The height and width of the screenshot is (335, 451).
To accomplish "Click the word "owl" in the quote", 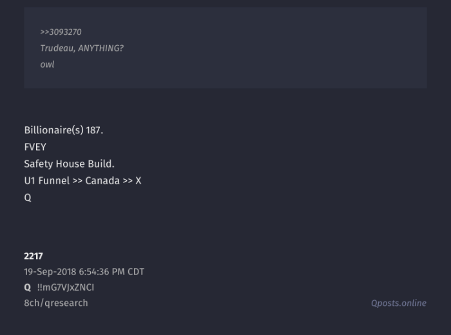I will pos(47,64).
